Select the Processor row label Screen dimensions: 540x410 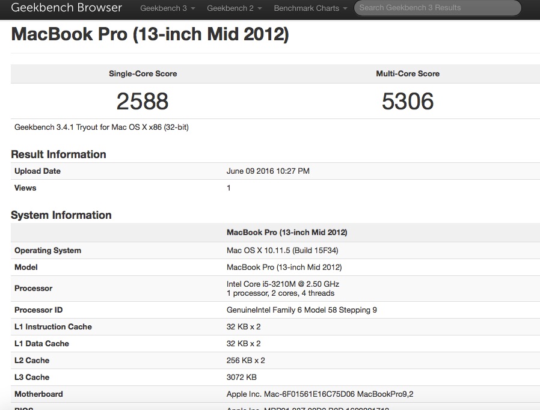[x=34, y=289]
